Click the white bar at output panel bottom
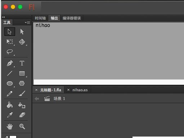This screenshot has width=184, height=138. click(109, 82)
